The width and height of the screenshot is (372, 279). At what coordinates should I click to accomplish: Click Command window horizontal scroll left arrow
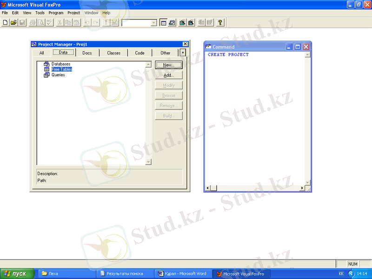tap(207, 188)
